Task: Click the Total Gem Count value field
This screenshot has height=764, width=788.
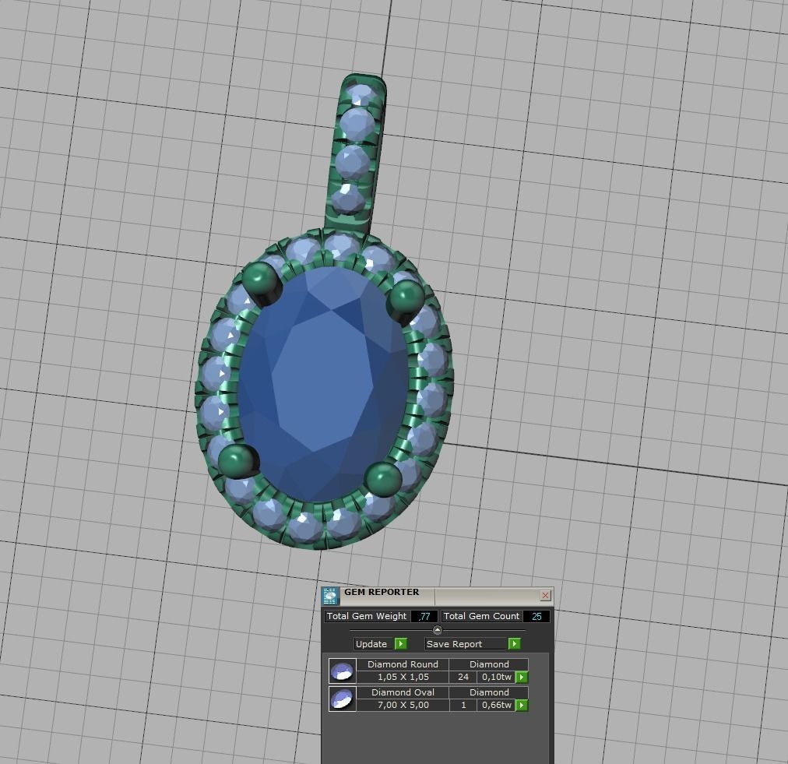Action: point(536,616)
